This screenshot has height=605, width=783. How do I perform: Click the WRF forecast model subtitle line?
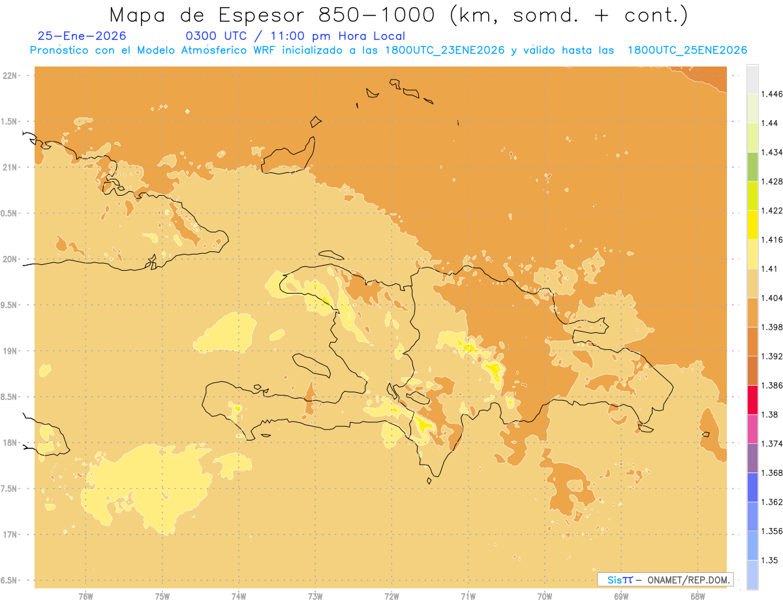click(x=388, y=50)
